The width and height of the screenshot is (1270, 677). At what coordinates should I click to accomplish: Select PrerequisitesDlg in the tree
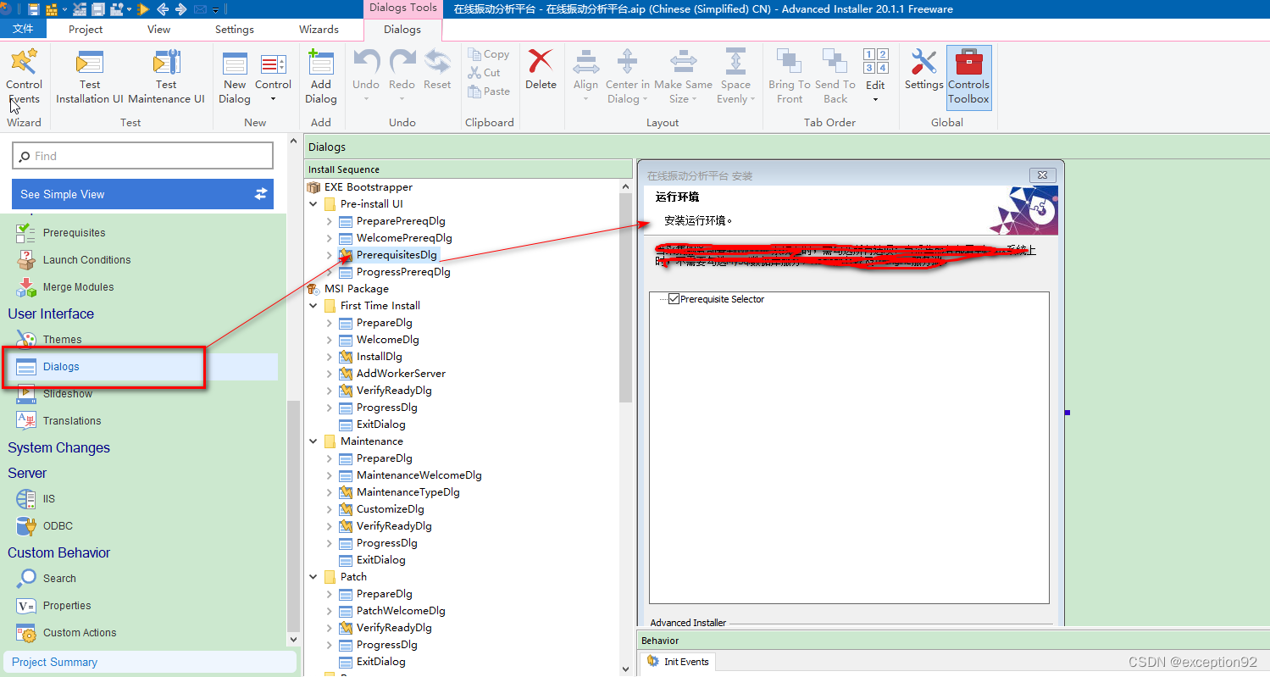(x=397, y=255)
